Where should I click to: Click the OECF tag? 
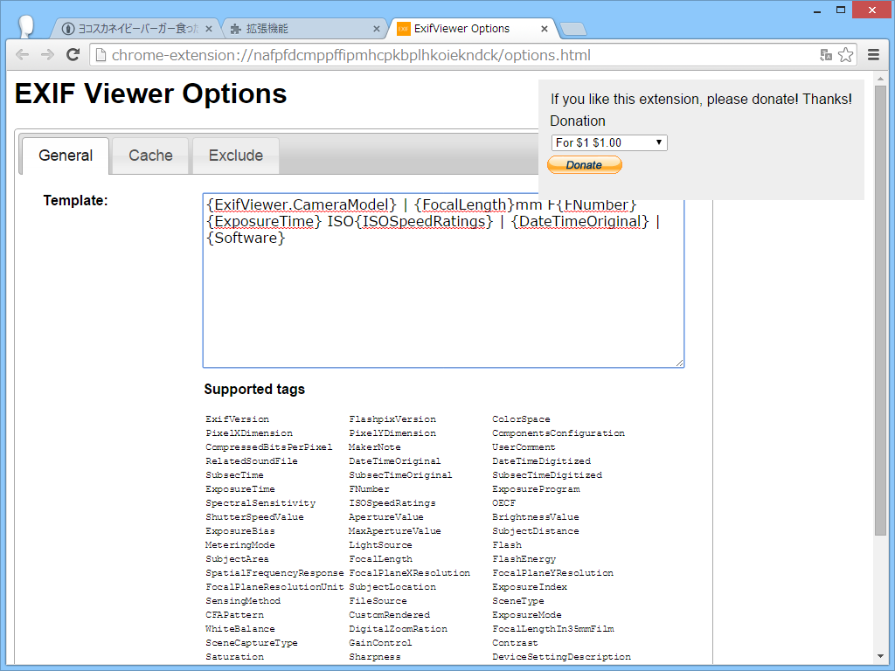click(503, 502)
